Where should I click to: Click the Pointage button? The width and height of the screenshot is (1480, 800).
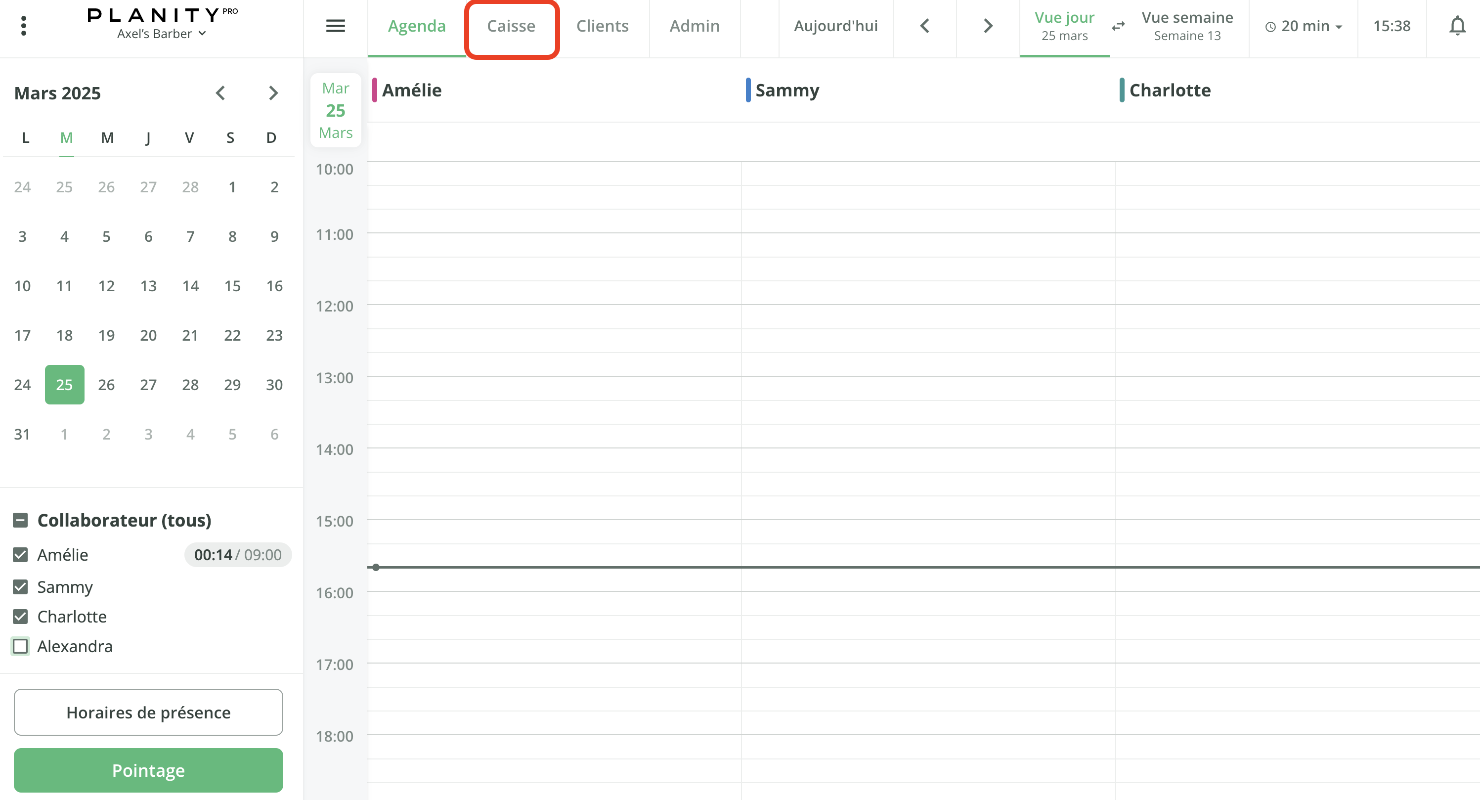(148, 770)
